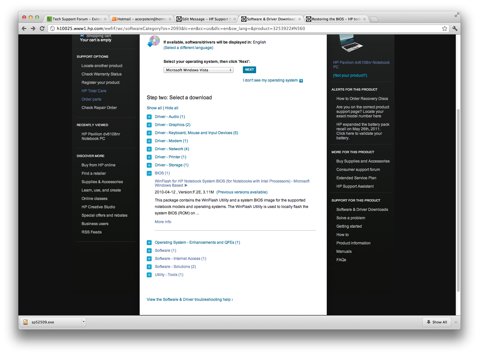Click the browser forward arrow
479x355 pixels.
coord(33,28)
